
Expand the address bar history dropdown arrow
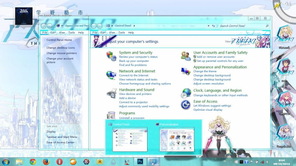coord(208,26)
